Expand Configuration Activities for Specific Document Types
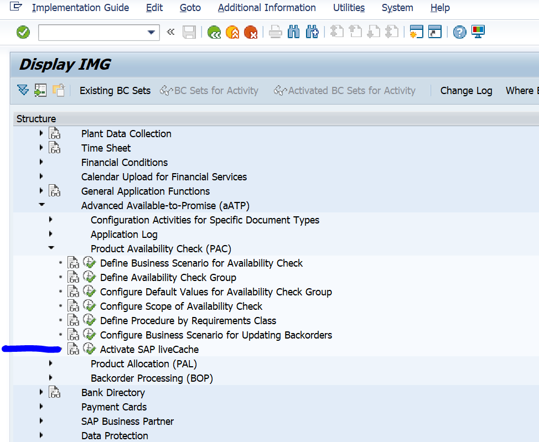 click(x=51, y=219)
